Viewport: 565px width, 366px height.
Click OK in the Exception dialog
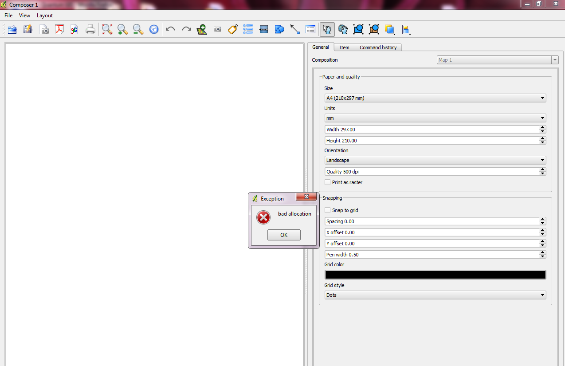[x=284, y=235]
